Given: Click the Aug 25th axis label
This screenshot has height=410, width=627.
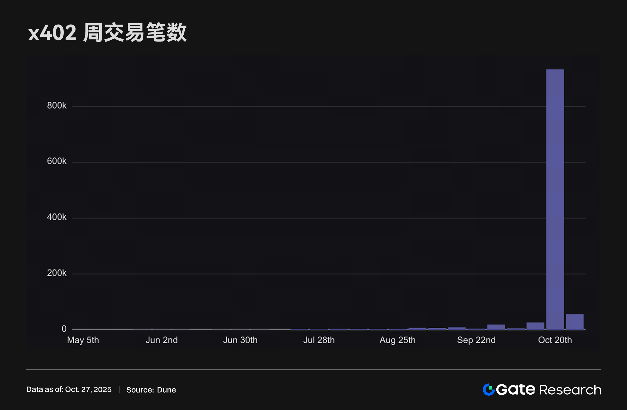Looking at the screenshot, I should coord(397,340).
